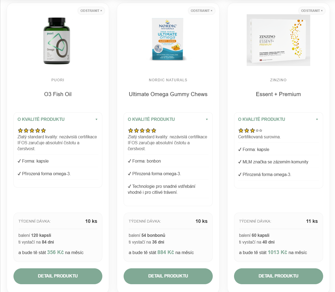The width and height of the screenshot is (335, 292).
Task: Click the star rating under Ultimate Omega Gummy Chews
Action: point(142,130)
